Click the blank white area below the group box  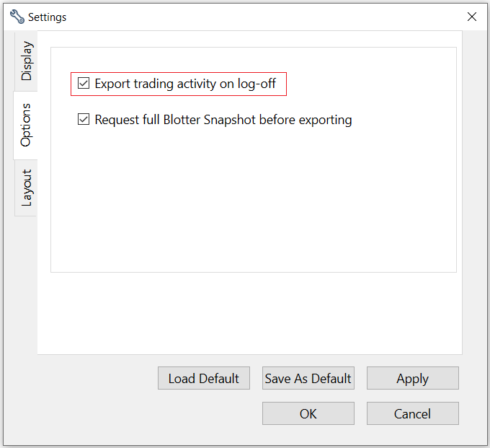tap(252, 314)
